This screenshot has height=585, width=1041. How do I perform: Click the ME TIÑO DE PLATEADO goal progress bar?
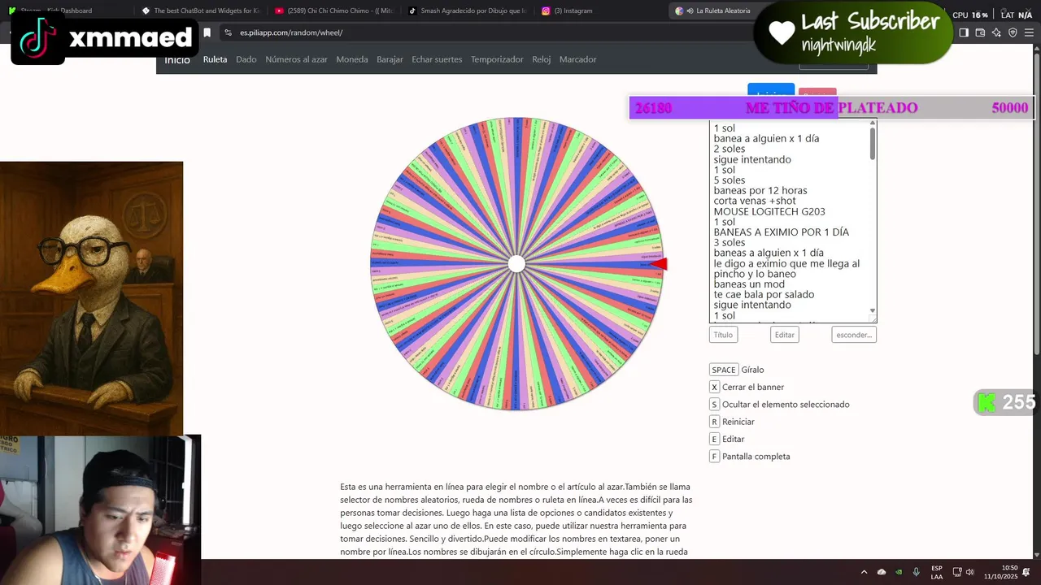831,107
